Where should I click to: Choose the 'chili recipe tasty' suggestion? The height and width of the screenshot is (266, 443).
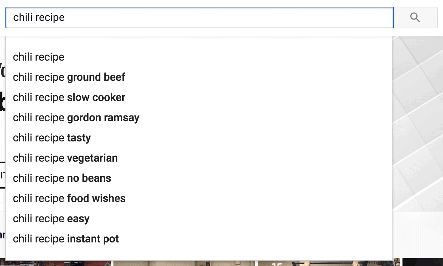click(199, 138)
